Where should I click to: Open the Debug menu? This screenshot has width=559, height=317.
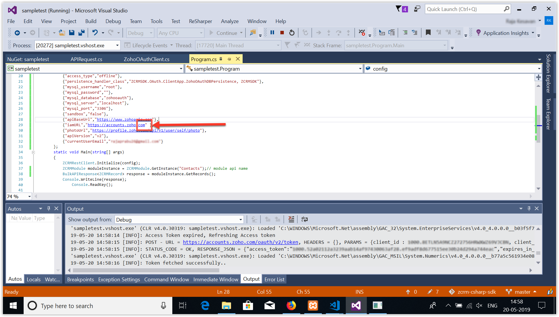(113, 21)
